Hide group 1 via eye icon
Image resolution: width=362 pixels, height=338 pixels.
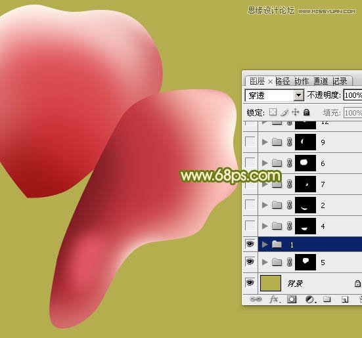250,244
